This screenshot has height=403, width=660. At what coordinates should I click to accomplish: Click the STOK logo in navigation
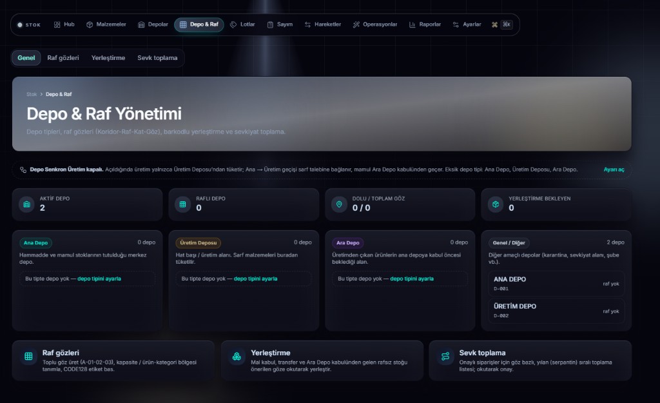tap(28, 25)
